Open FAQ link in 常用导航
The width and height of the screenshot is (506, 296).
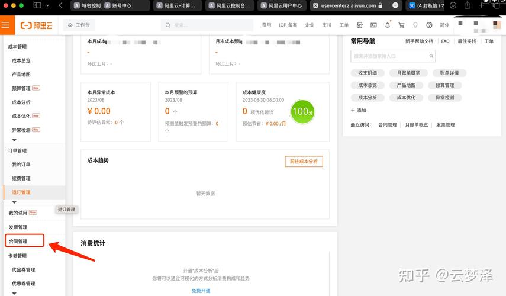pyautogui.click(x=445, y=41)
